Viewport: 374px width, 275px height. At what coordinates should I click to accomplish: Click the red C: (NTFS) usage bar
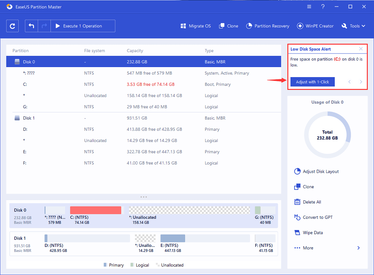[x=95, y=210]
